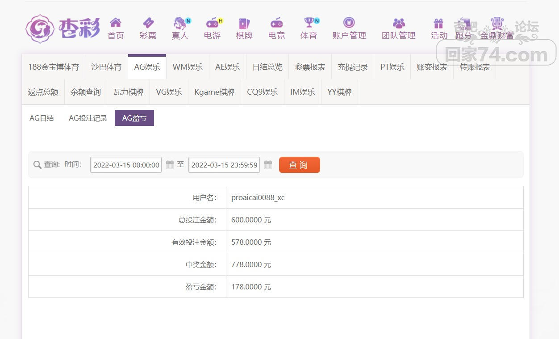
Task: Open the 电游 game controller icon
Action: (x=213, y=23)
